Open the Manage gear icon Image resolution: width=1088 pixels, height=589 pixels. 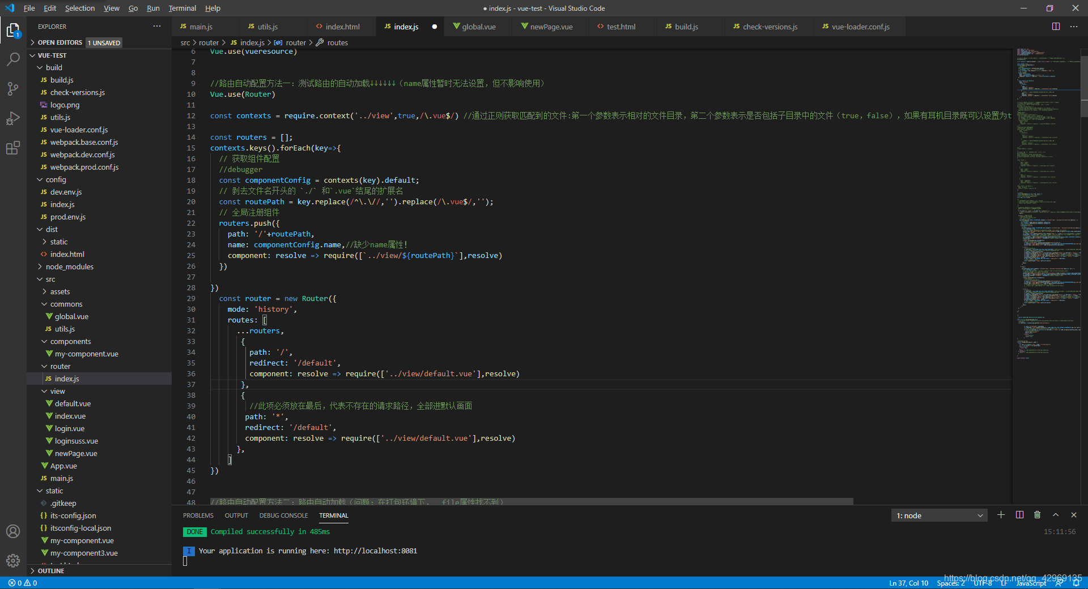click(13, 561)
